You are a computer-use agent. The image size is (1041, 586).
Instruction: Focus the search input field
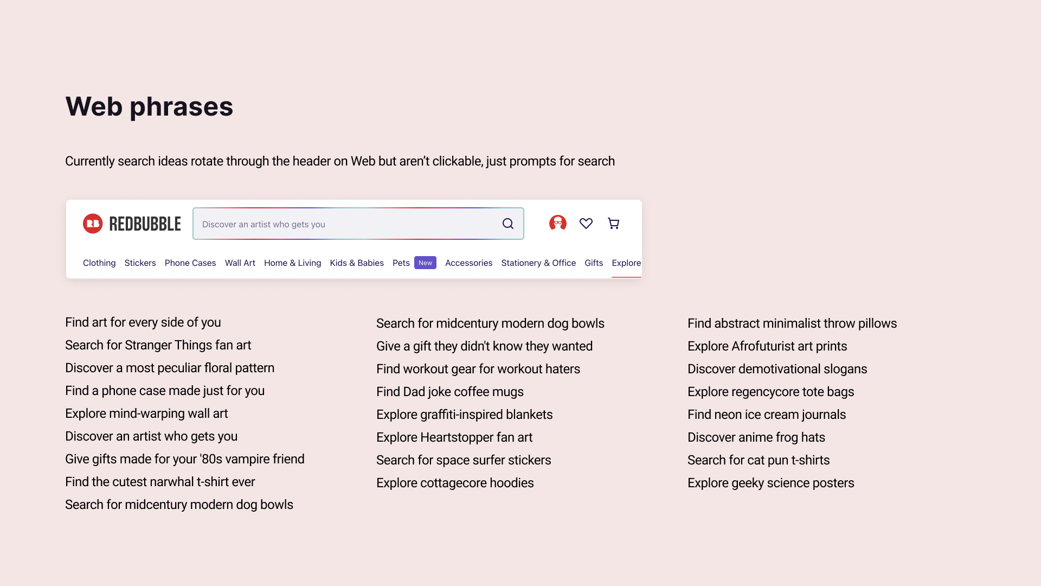(x=347, y=224)
